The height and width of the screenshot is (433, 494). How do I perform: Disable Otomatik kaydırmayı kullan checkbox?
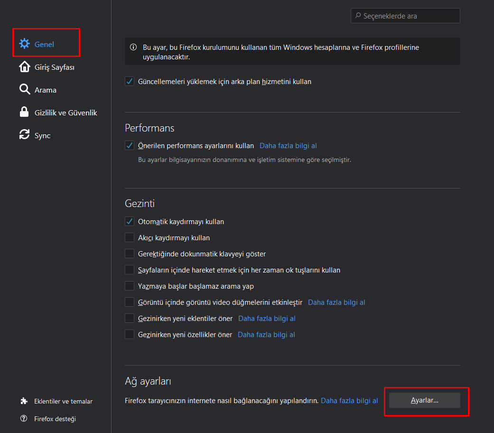130,222
